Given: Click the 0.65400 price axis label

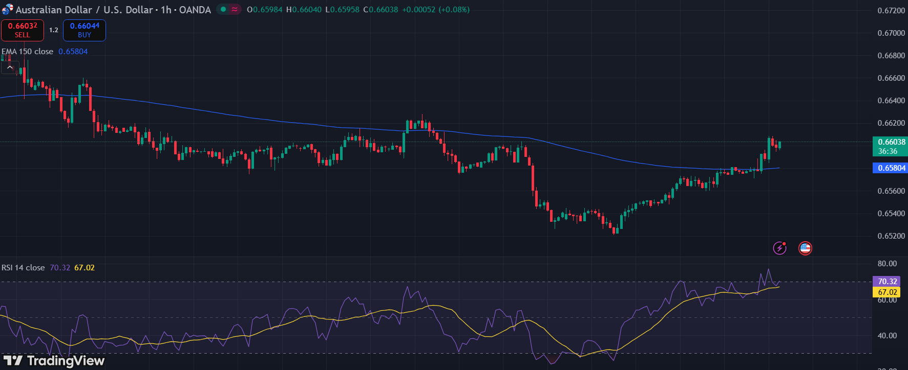Looking at the screenshot, I should [x=891, y=214].
